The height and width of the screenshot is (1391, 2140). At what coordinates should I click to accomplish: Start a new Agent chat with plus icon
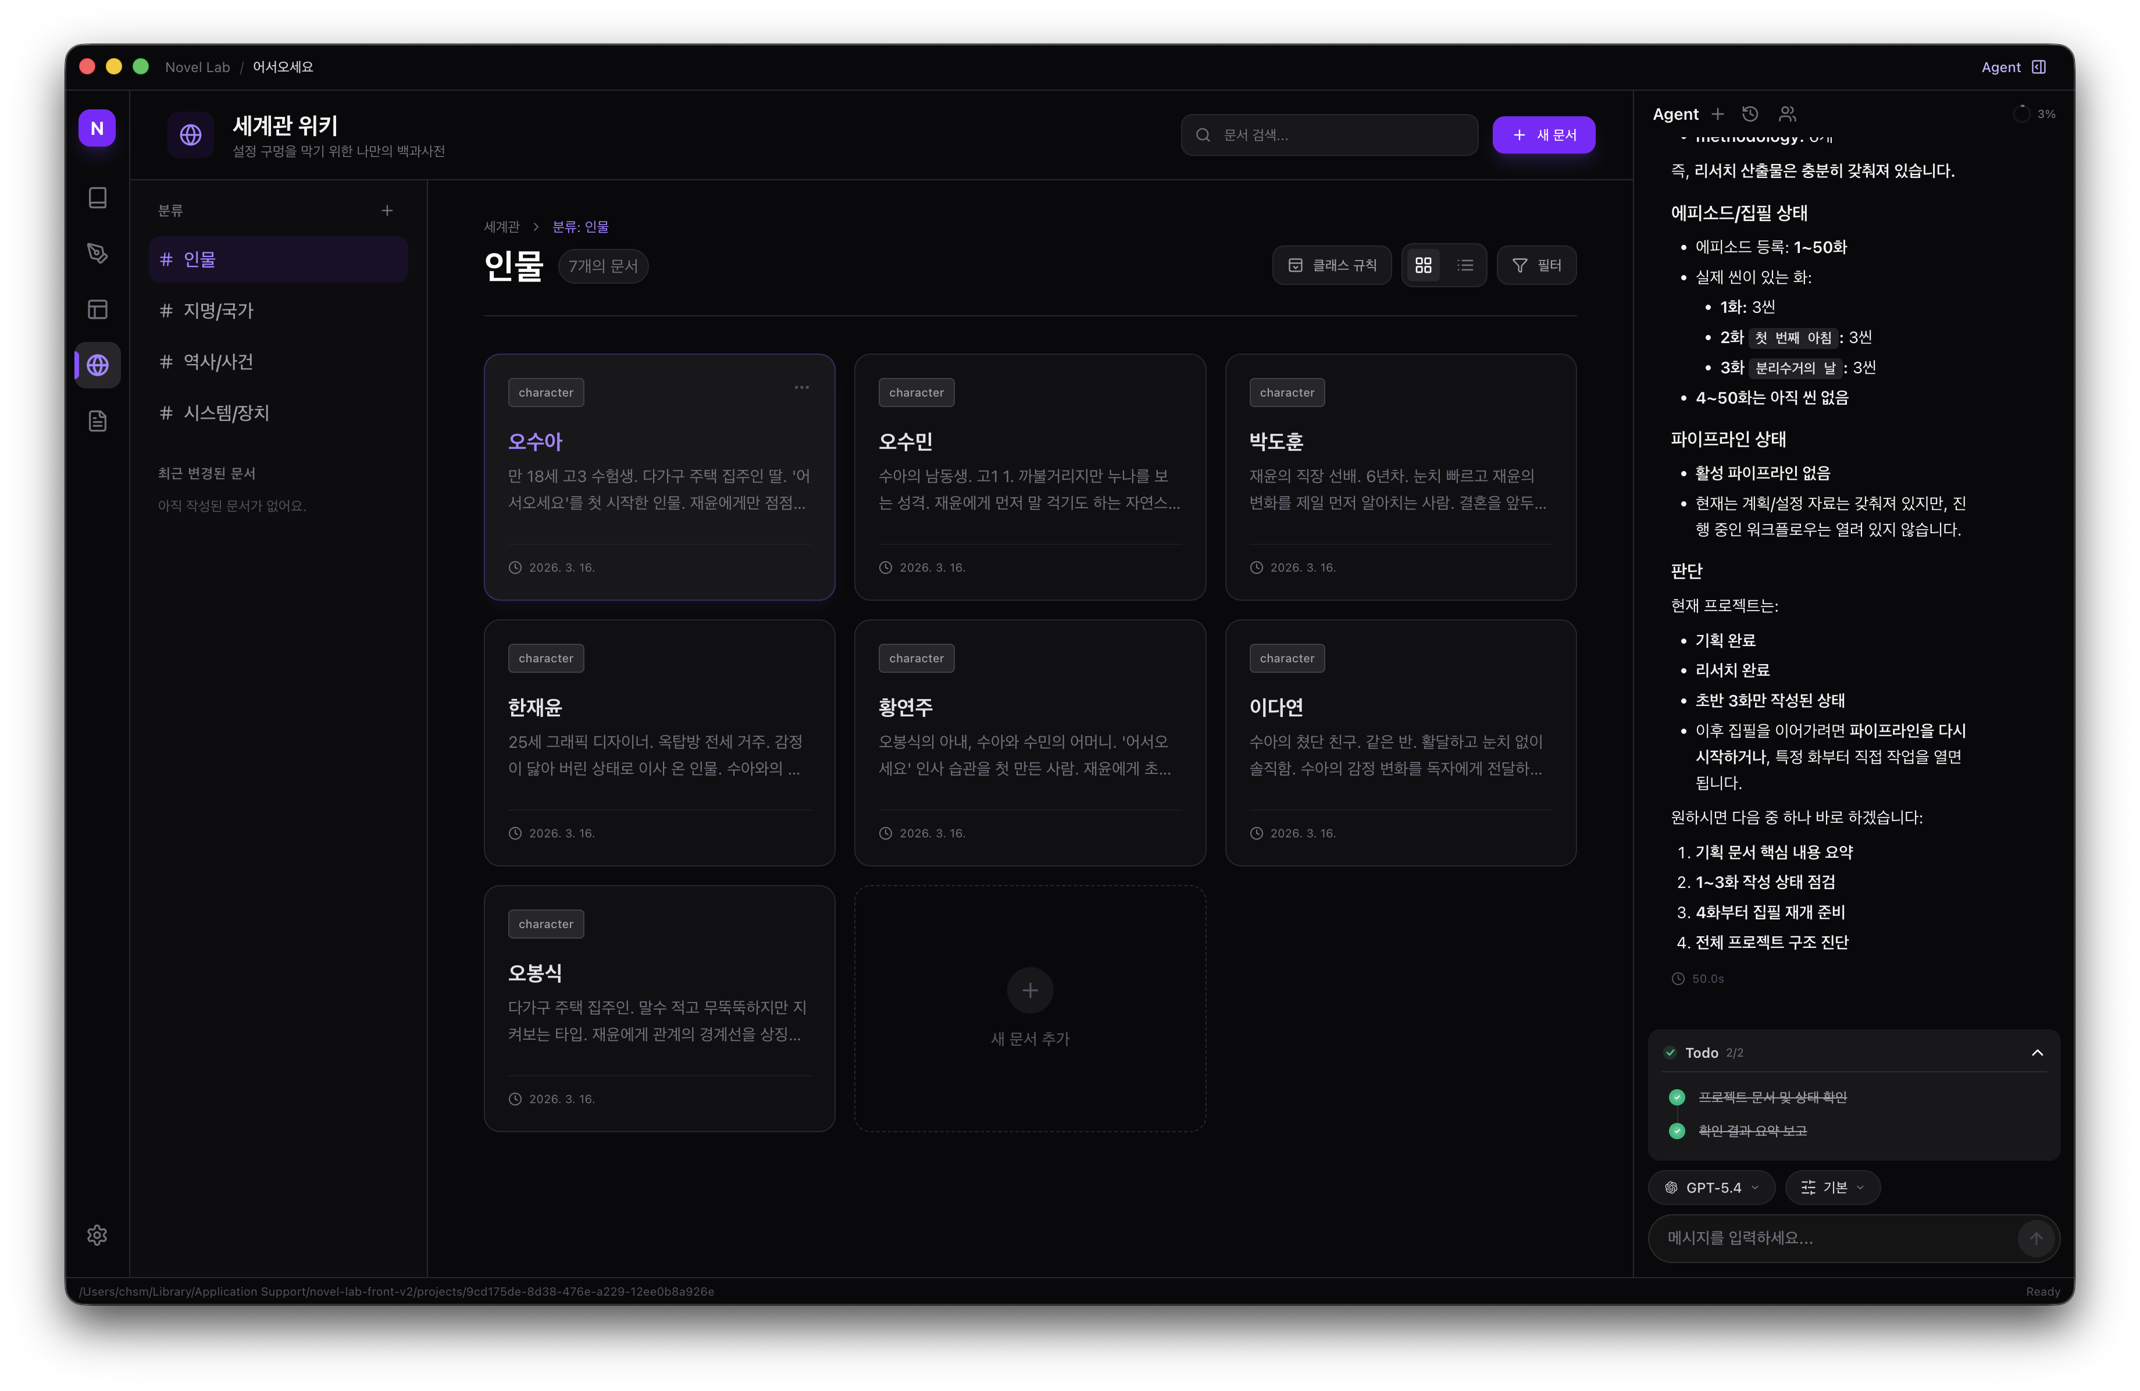(x=1717, y=114)
